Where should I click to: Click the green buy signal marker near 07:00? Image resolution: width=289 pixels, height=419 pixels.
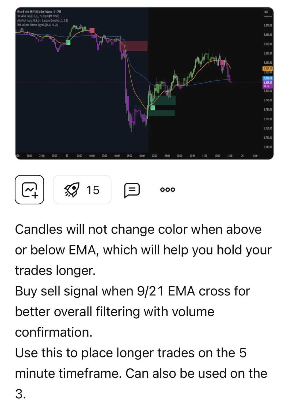pyautogui.click(x=153, y=108)
